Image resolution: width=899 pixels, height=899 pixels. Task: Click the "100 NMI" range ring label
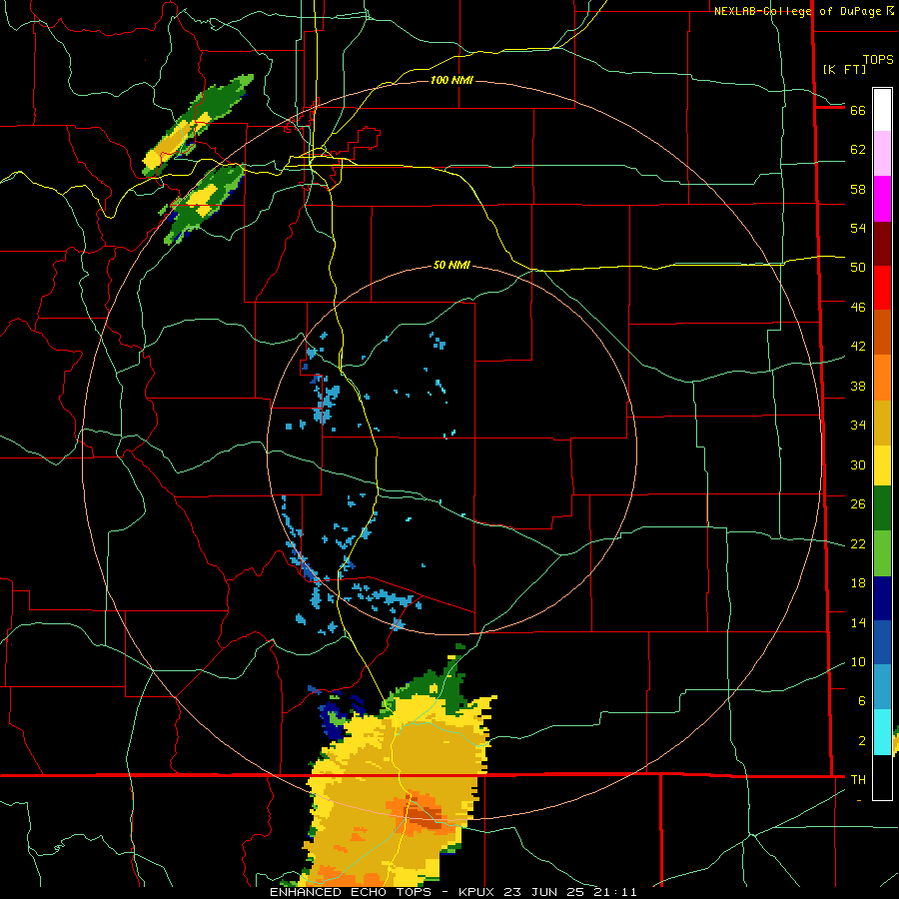pos(451,80)
